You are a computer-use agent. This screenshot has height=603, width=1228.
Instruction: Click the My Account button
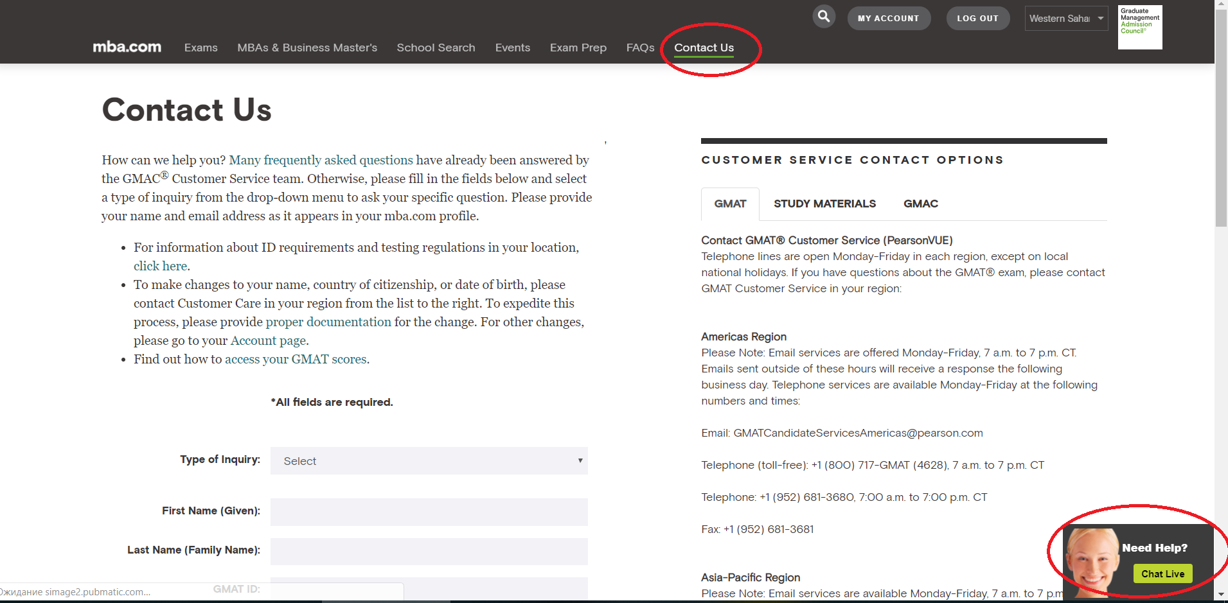click(x=888, y=19)
